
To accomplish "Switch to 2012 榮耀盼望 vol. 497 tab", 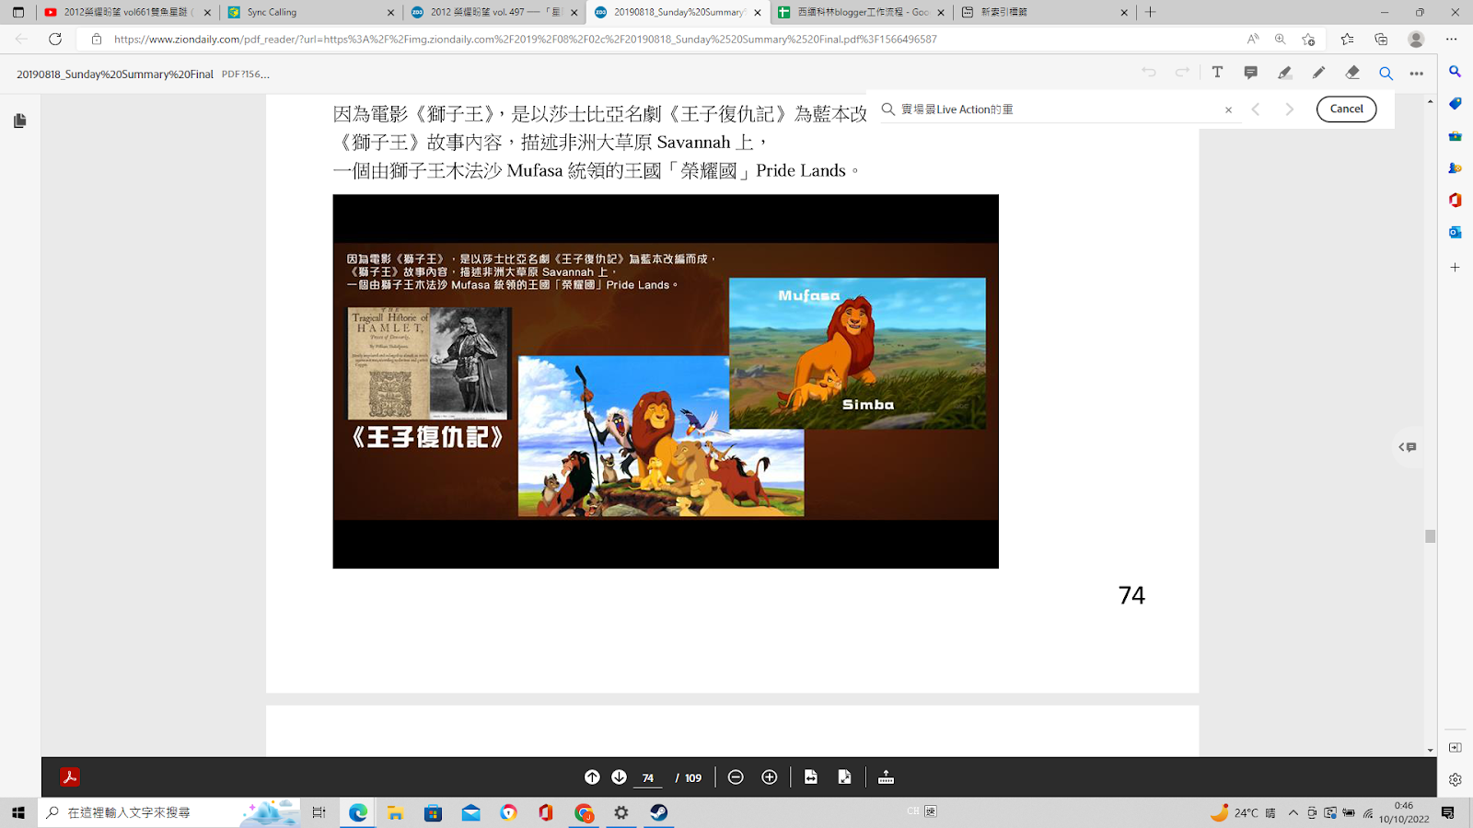I will (x=494, y=12).
